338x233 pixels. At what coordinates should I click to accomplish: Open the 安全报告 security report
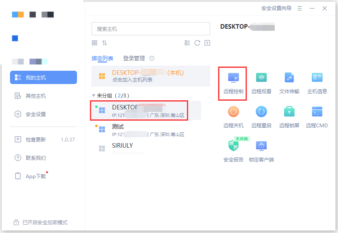click(x=233, y=151)
